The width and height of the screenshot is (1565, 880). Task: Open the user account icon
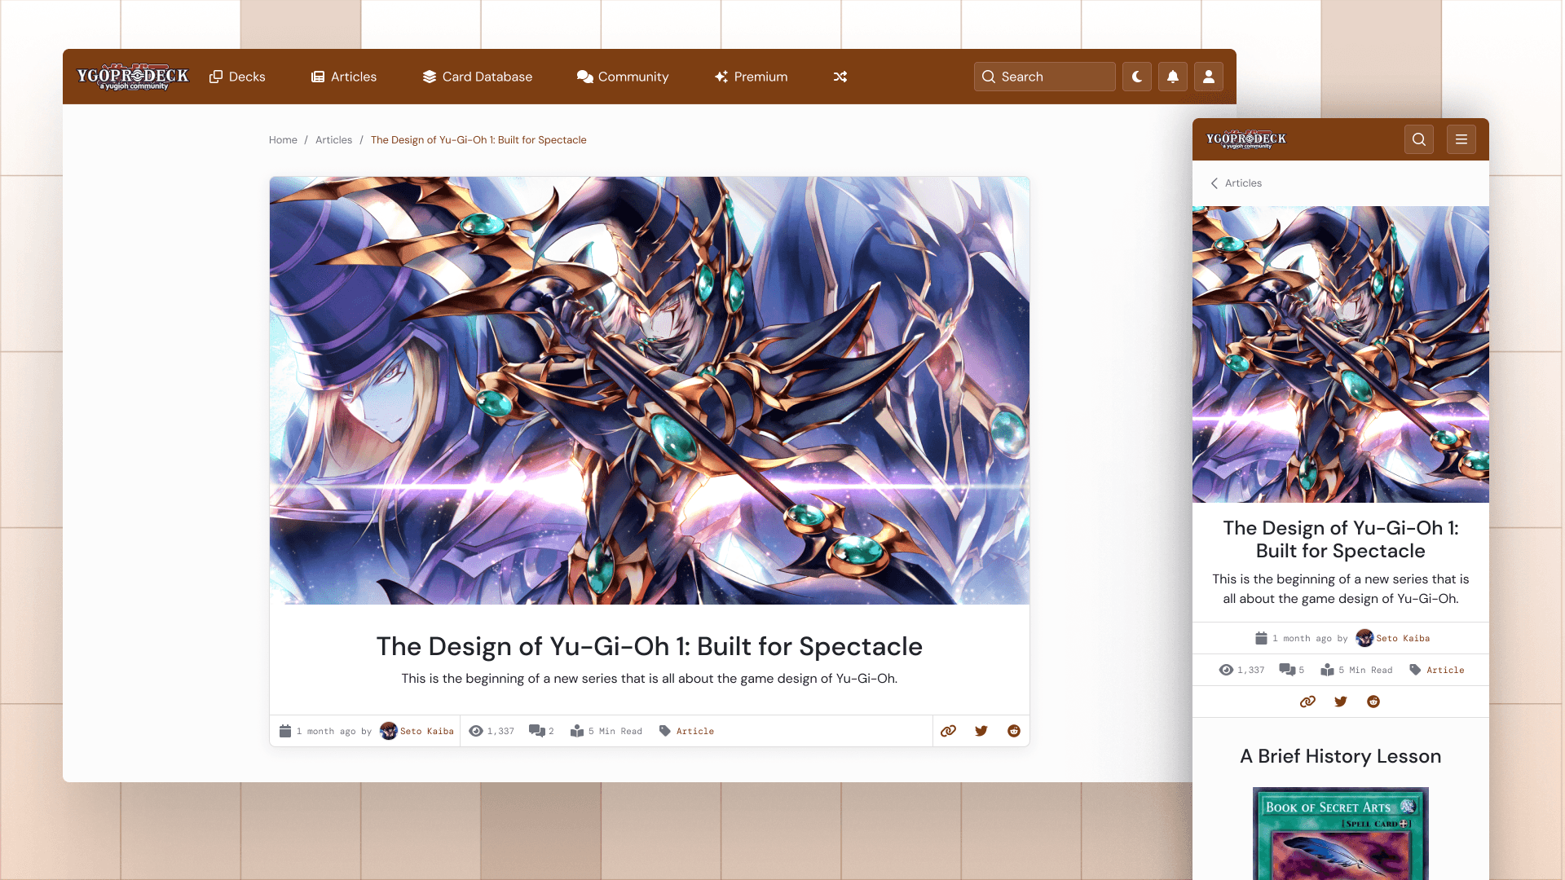point(1209,77)
